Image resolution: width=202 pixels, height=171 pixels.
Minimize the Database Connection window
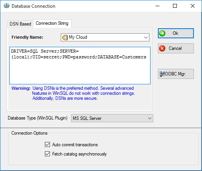(157, 6)
